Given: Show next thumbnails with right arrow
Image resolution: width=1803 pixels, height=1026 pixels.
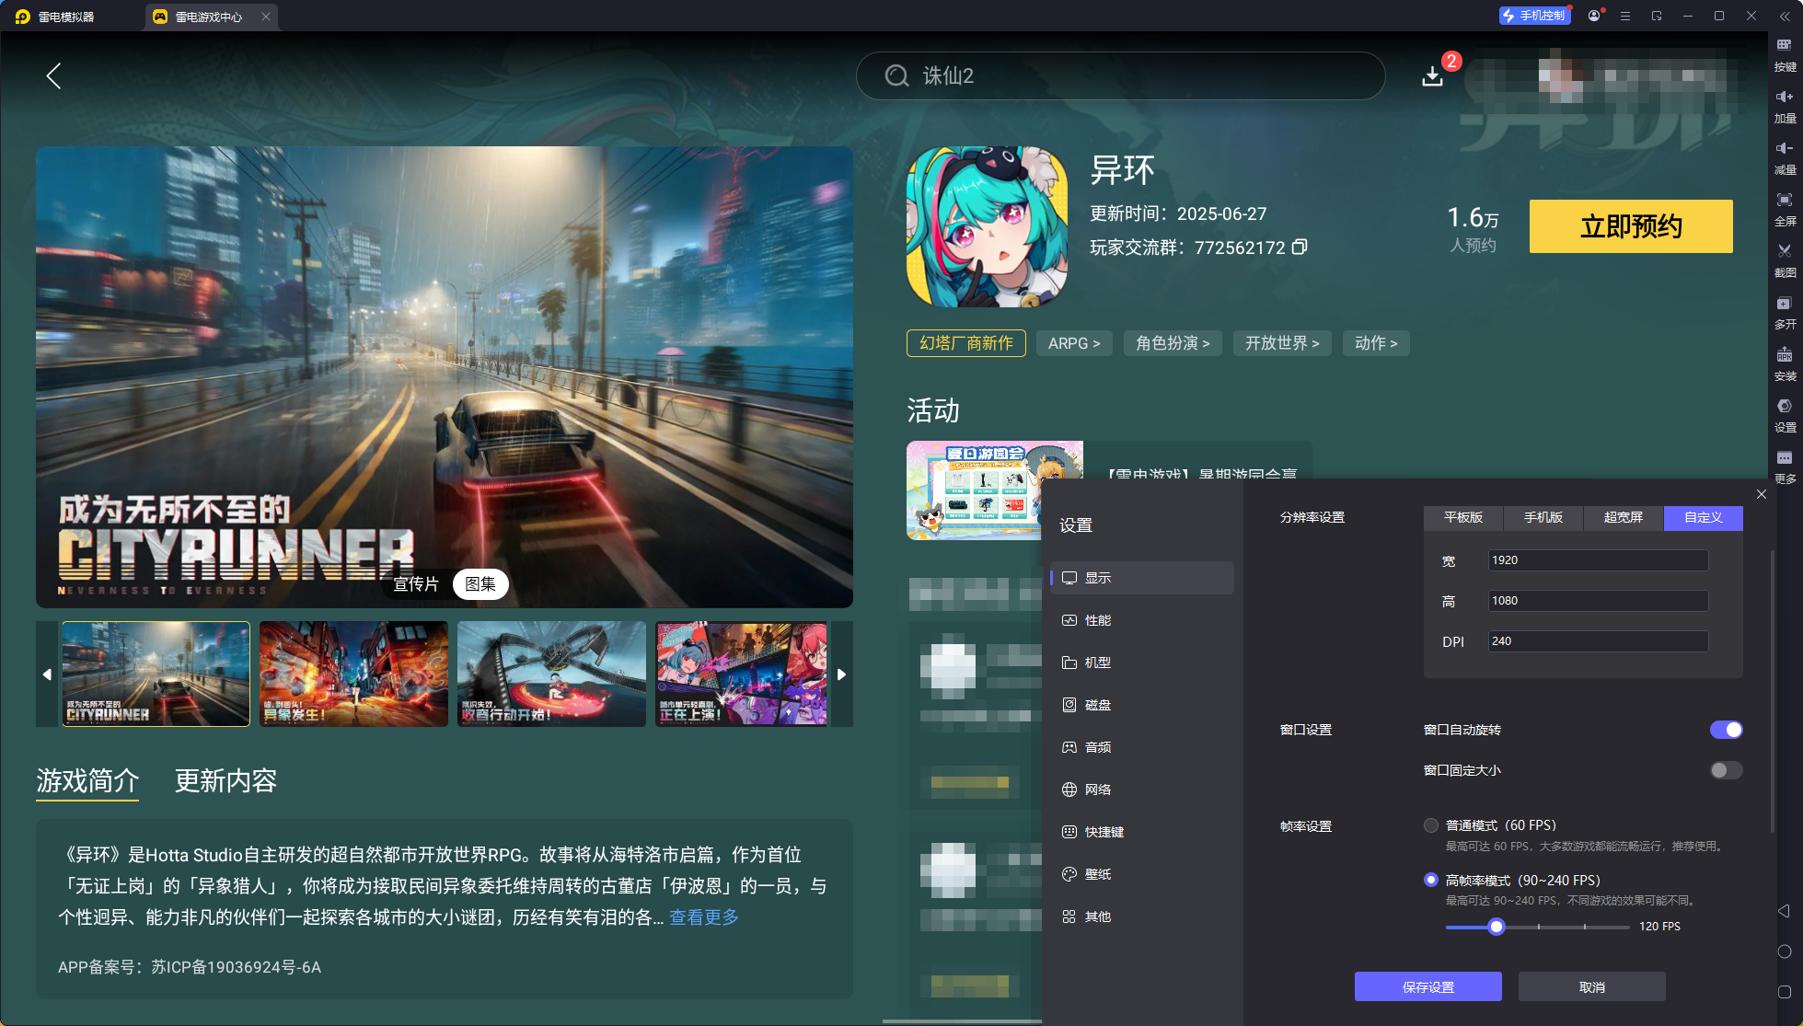Looking at the screenshot, I should [x=842, y=674].
